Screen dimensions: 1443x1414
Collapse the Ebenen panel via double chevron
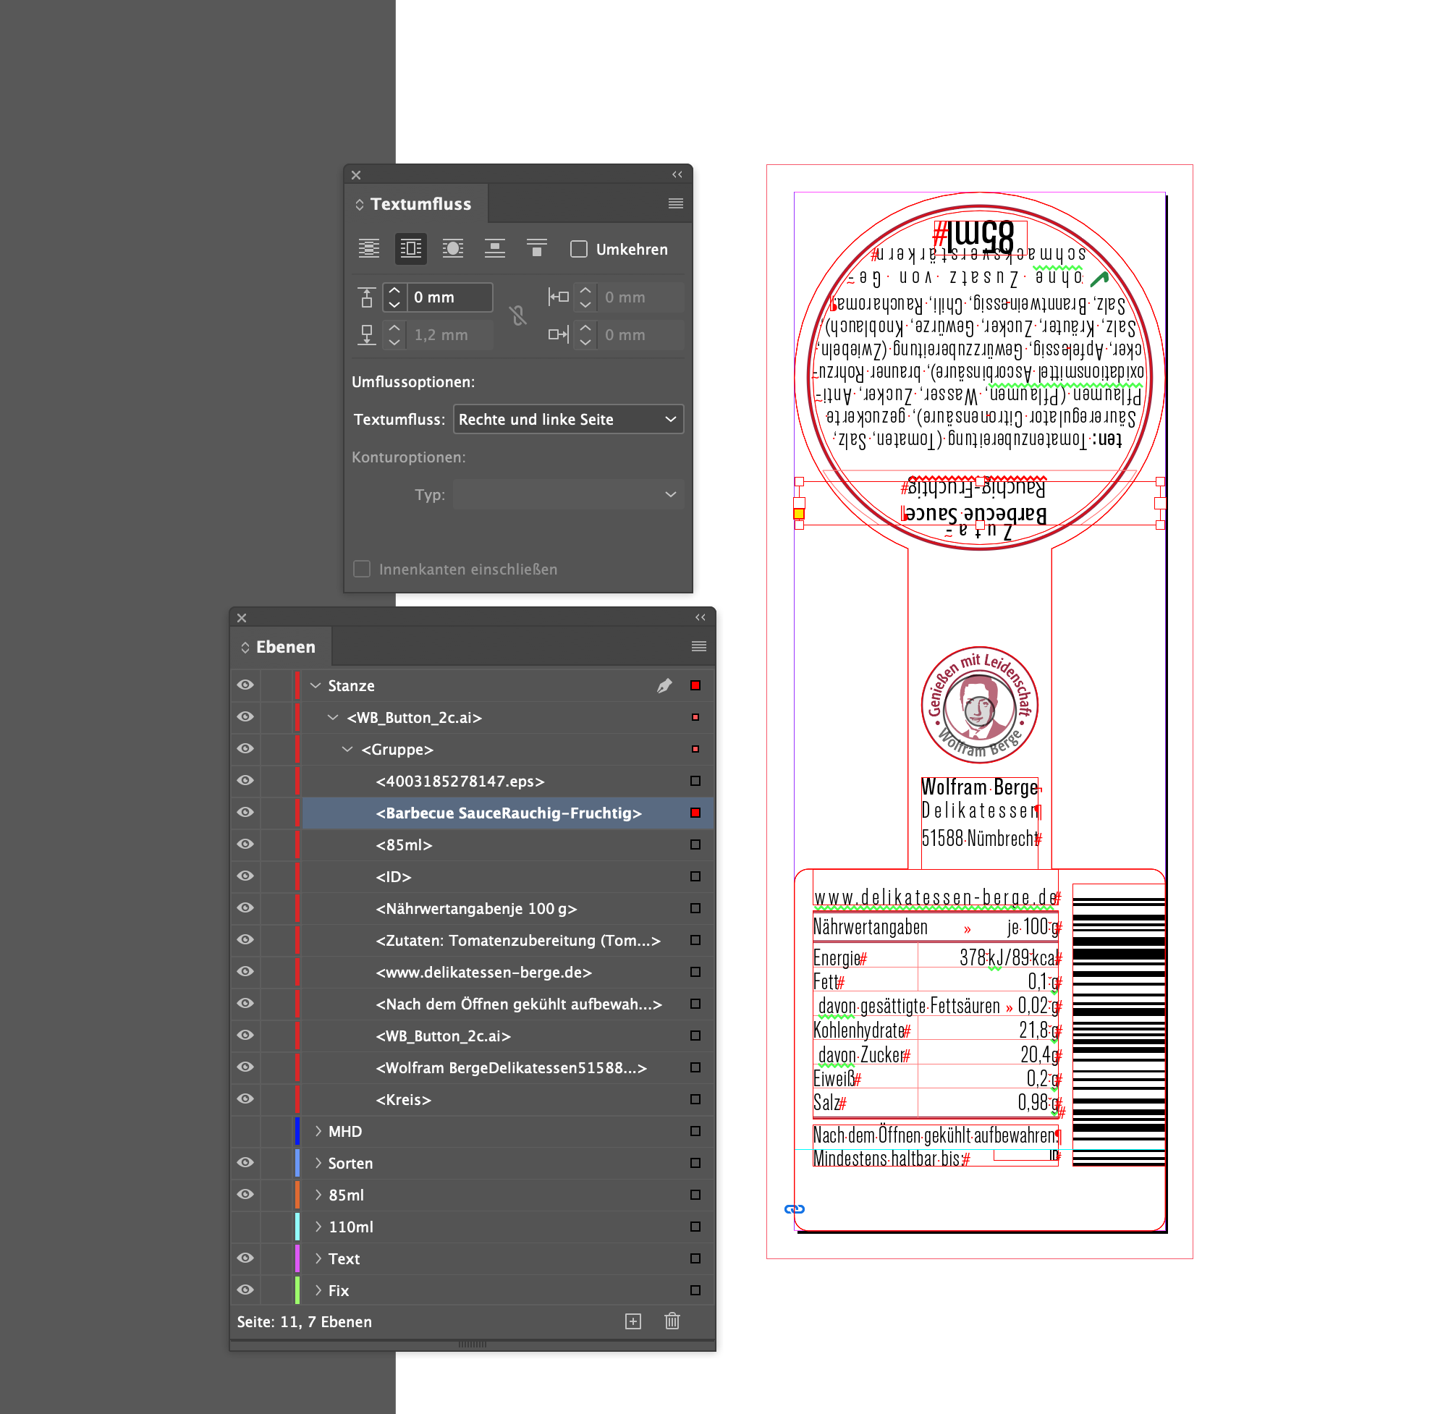[701, 617]
